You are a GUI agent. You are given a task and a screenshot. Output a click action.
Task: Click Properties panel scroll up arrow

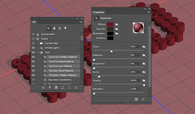click(x=150, y=24)
